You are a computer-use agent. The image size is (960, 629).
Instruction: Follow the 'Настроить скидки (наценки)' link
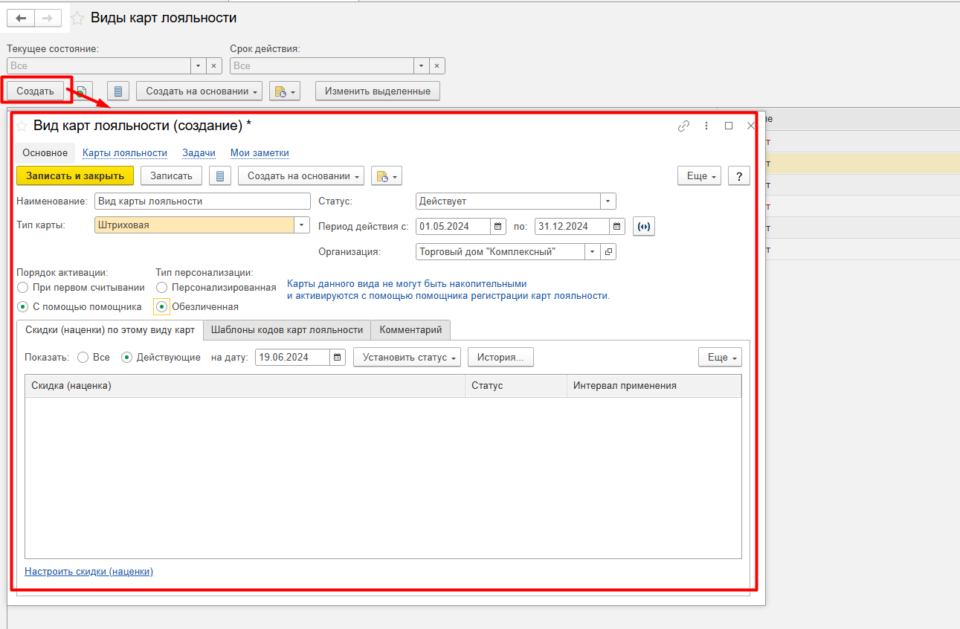point(88,572)
